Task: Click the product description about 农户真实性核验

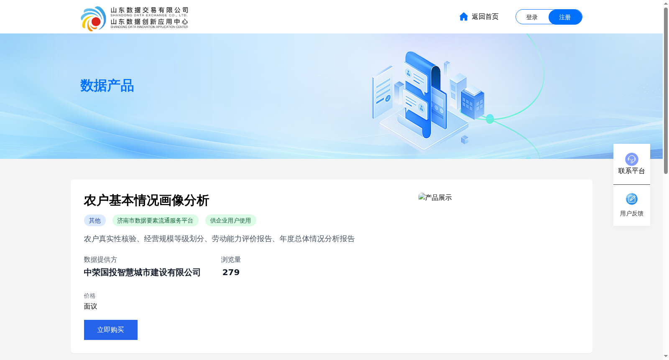Action: [x=219, y=239]
